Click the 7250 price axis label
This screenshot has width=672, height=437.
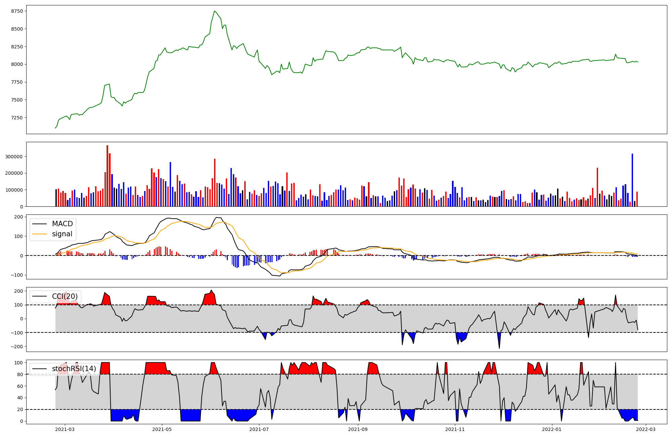(x=17, y=118)
